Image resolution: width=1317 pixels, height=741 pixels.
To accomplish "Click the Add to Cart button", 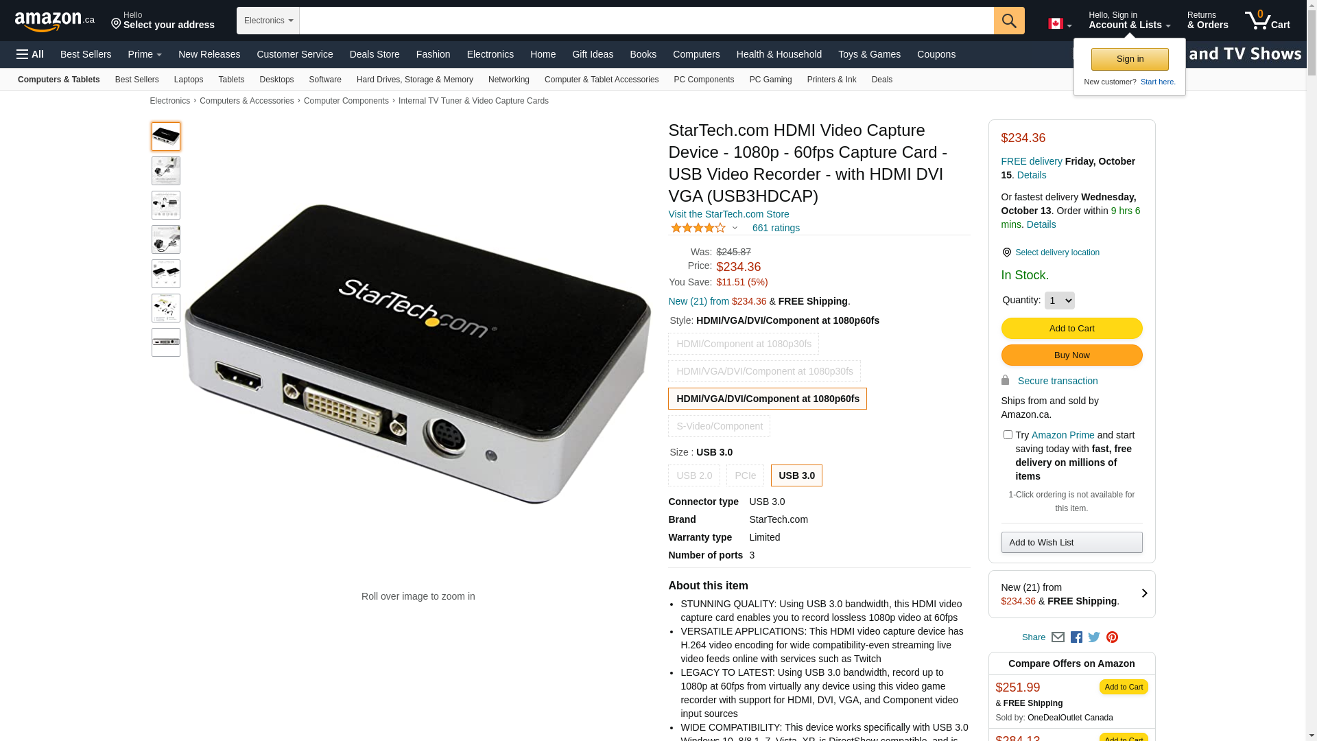I will click(1071, 328).
